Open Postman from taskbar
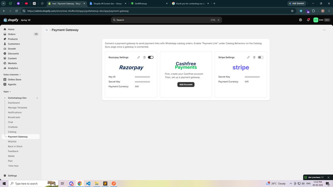333x187 pixels. tap(114, 183)
